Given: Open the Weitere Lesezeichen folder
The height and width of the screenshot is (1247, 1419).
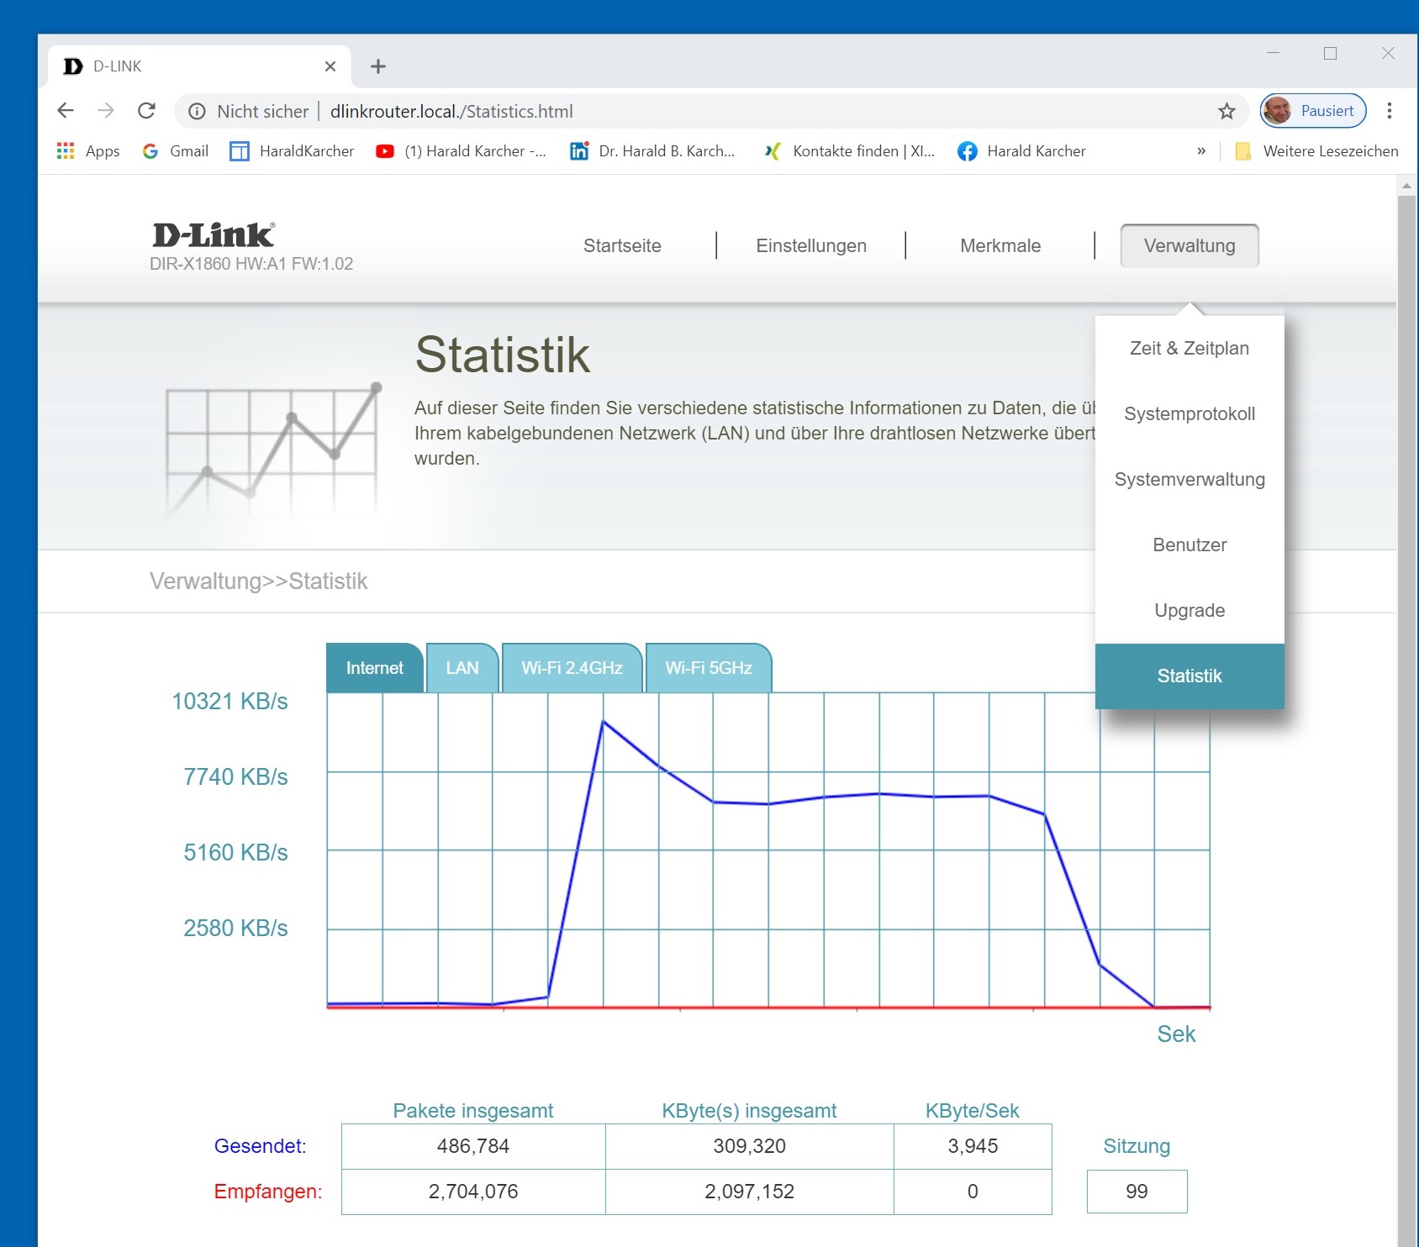Looking at the screenshot, I should click(1316, 151).
